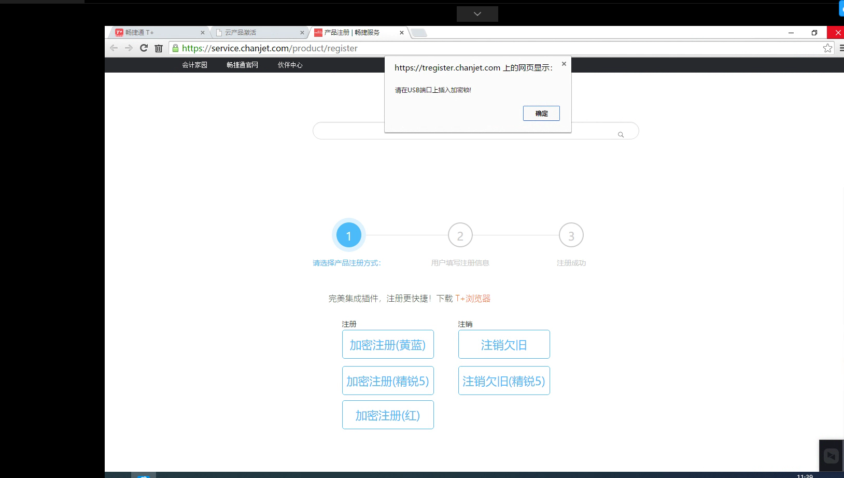Viewport: 844px width, 478px height.
Task: Click the USB dongle alert message text
Action: pos(433,90)
